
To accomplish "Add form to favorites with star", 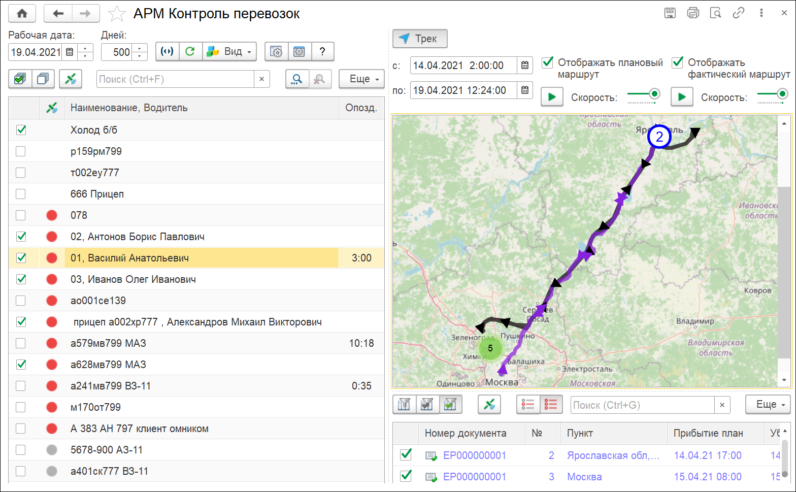I will point(117,14).
